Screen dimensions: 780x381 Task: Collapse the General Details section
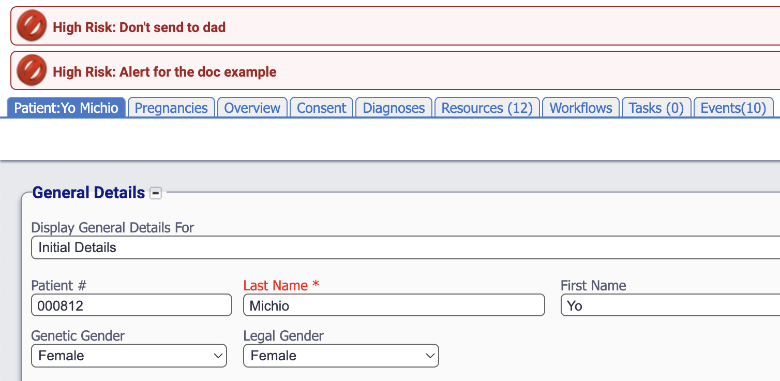click(x=155, y=194)
